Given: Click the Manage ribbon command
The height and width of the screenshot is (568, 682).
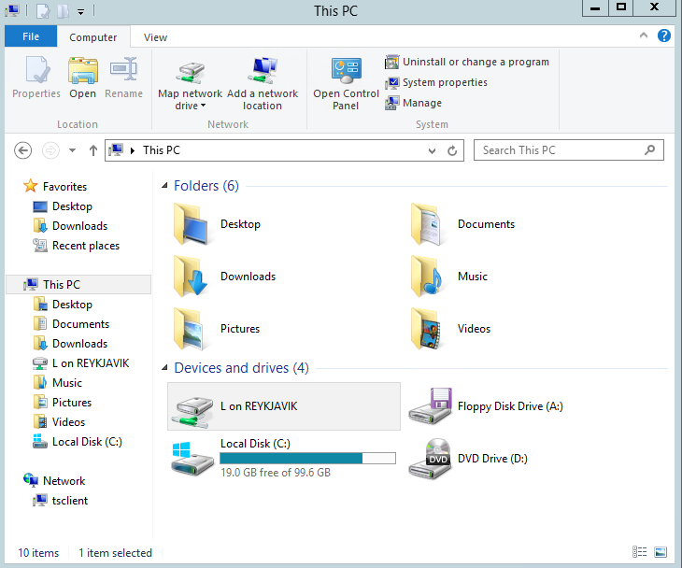Looking at the screenshot, I should [x=413, y=103].
